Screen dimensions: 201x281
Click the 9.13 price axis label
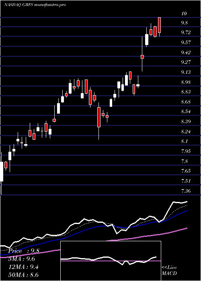click(186, 72)
